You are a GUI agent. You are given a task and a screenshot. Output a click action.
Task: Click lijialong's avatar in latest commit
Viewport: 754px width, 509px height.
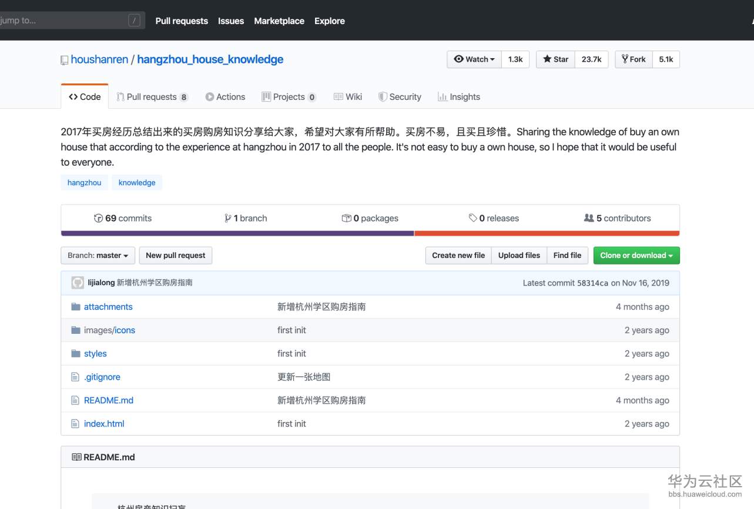78,283
